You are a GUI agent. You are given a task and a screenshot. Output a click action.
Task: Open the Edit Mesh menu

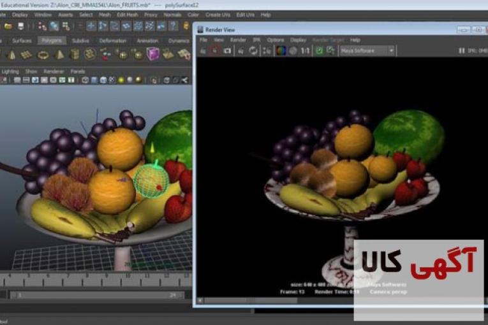pos(128,14)
